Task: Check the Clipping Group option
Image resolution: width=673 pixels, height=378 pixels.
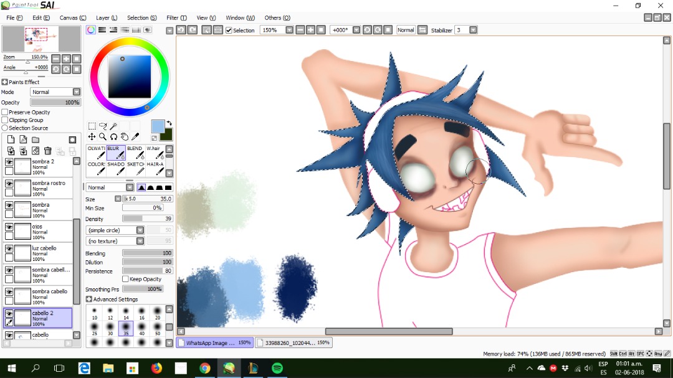Action: (x=5, y=120)
